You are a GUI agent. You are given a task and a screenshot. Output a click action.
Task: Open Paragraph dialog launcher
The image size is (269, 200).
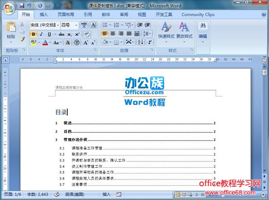(x=152, y=50)
